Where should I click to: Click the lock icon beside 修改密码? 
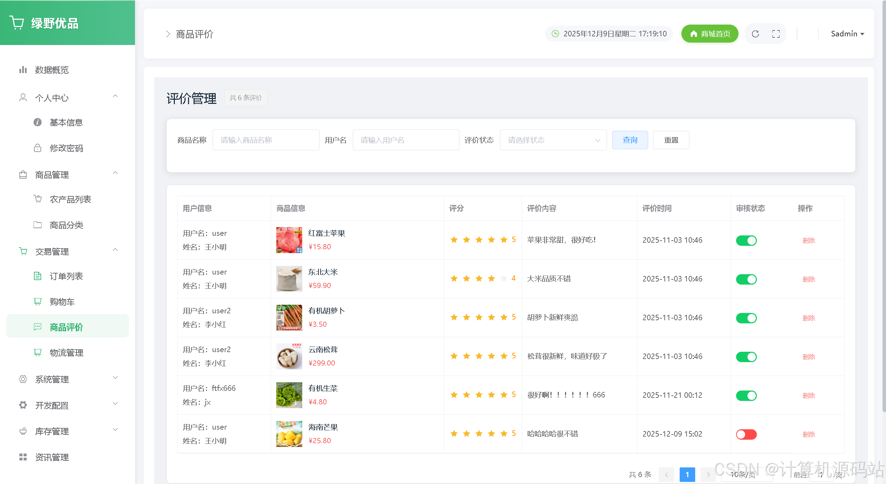coord(37,148)
